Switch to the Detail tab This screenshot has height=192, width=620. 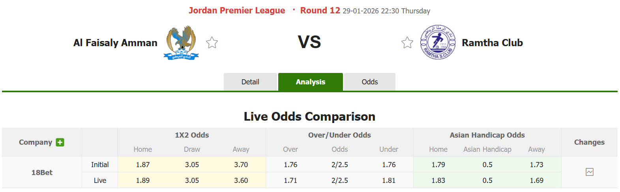point(250,82)
